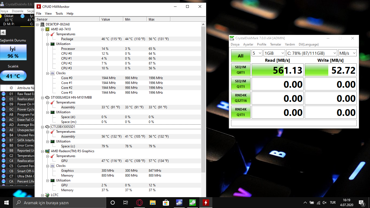Click the TUR input language indicator
Screen dimensions: 370x208
(x=333, y=203)
